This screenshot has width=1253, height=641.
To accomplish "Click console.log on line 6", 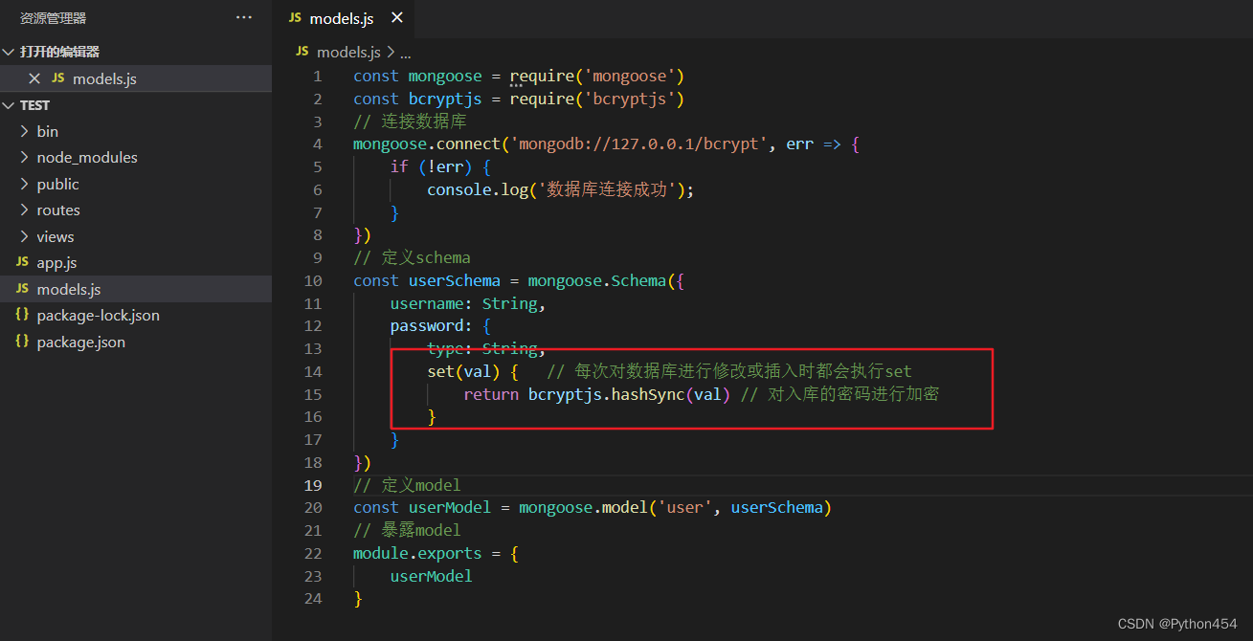I will click(478, 189).
